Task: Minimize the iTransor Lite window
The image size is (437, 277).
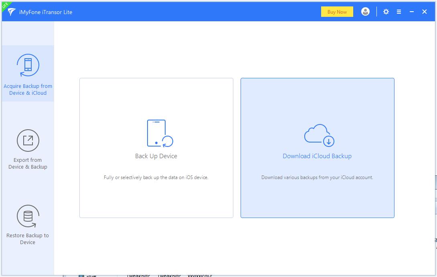Action: tap(412, 12)
